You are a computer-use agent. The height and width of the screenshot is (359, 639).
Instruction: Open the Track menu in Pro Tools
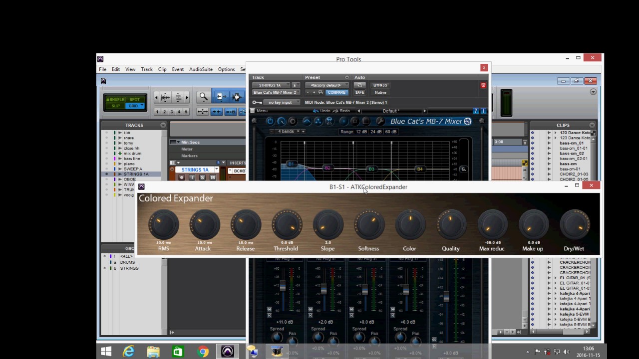pos(147,69)
